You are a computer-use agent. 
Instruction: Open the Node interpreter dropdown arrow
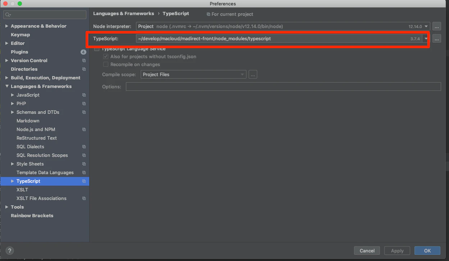(426, 26)
